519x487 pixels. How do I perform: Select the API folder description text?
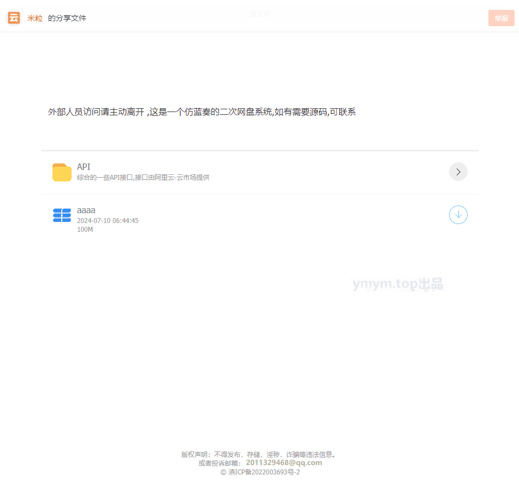(x=143, y=178)
